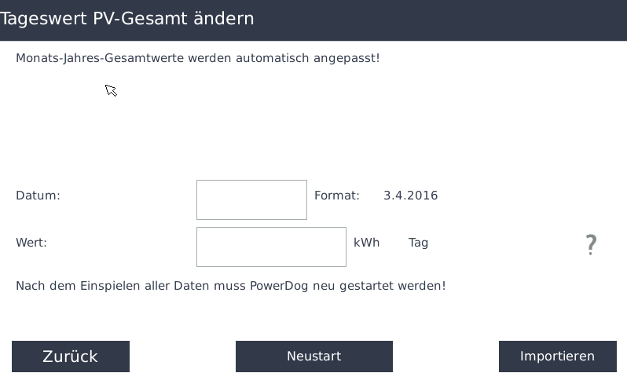This screenshot has height=373, width=627.
Task: Select the Datum: label
Action: (38, 196)
